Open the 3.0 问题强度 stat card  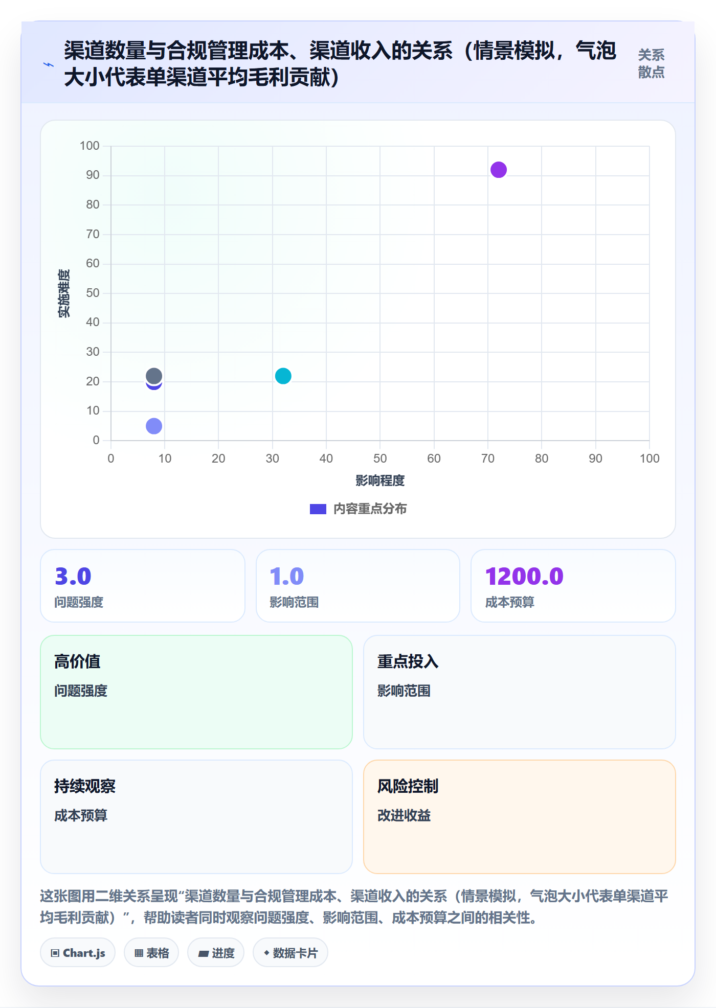coord(143,586)
